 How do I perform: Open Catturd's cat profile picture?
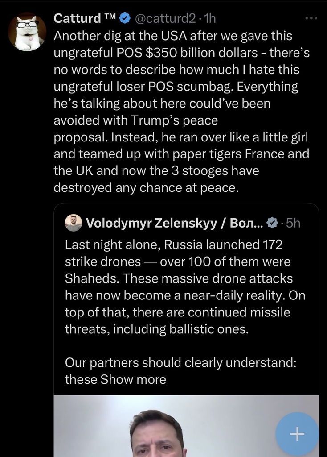pyautogui.click(x=27, y=32)
